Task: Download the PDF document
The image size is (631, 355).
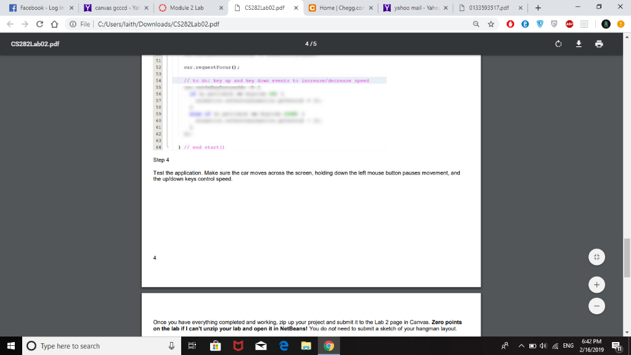Action: coord(579,44)
